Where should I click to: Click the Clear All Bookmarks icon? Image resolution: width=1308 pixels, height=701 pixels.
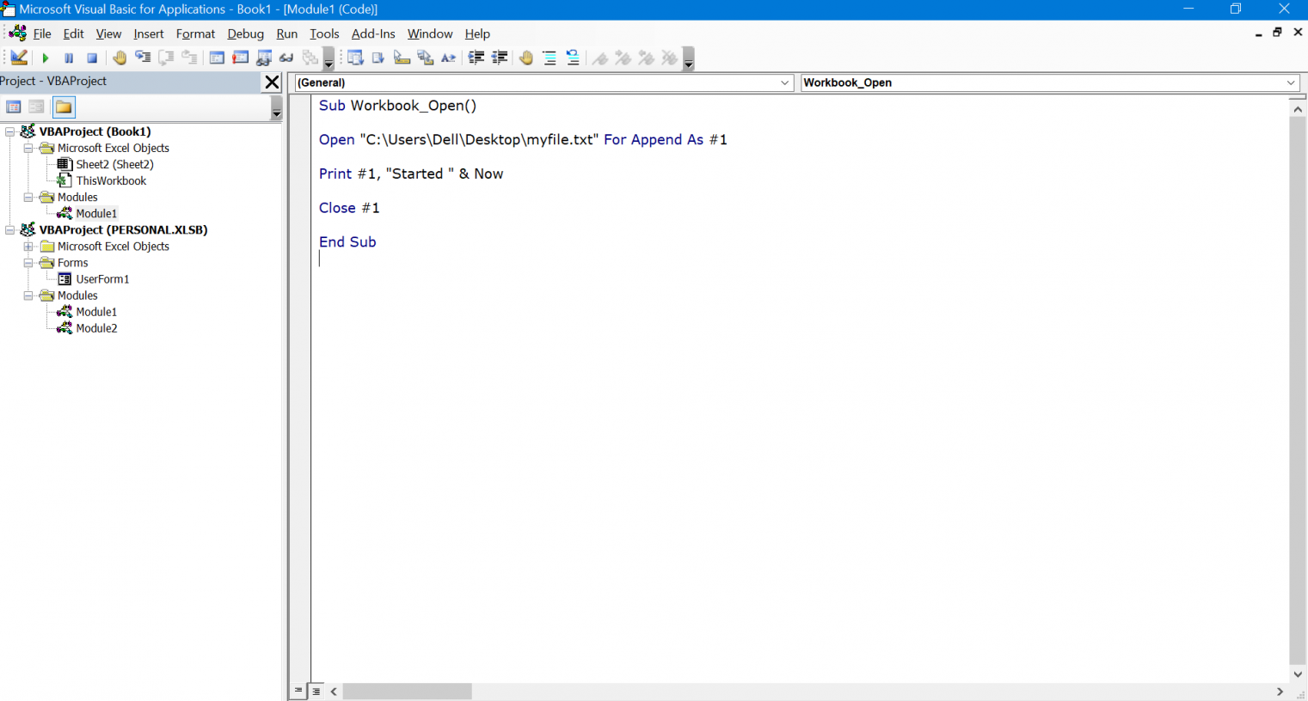[670, 58]
